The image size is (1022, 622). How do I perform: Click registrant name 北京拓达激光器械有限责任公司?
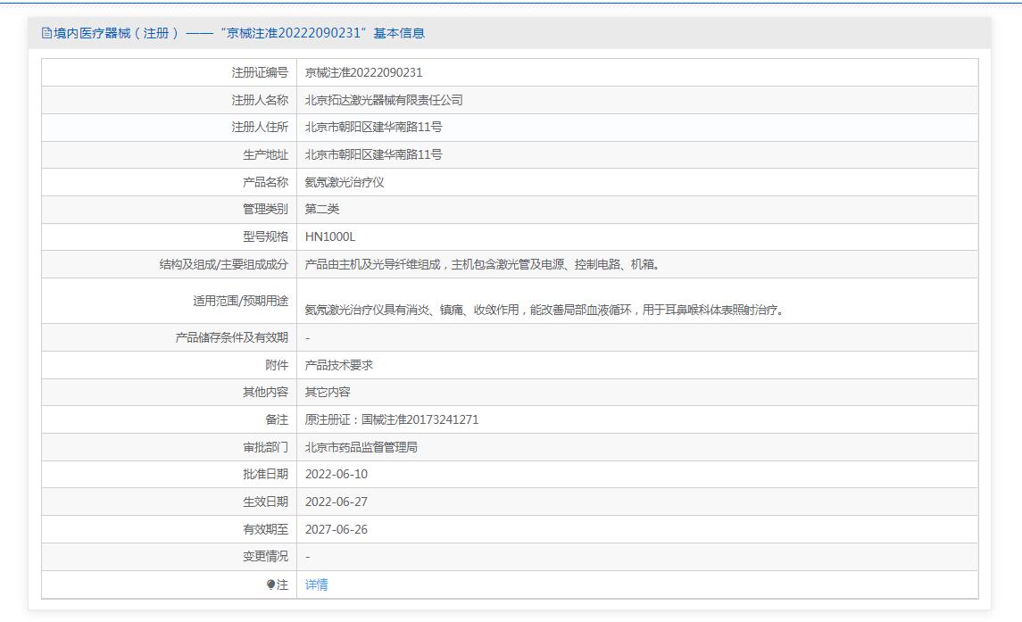384,100
